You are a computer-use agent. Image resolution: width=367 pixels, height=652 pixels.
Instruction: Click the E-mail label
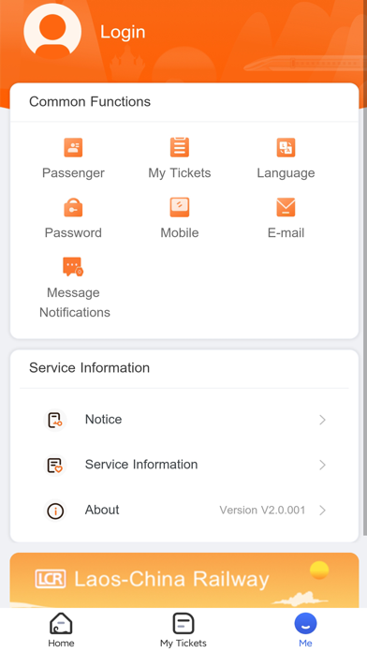286,233
